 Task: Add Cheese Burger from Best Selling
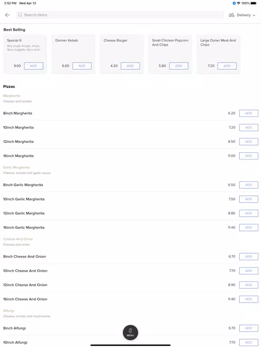[130, 66]
